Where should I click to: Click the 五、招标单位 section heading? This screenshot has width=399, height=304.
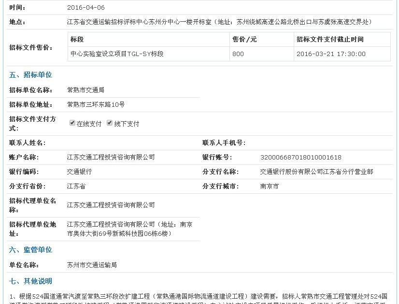[x=31, y=75]
